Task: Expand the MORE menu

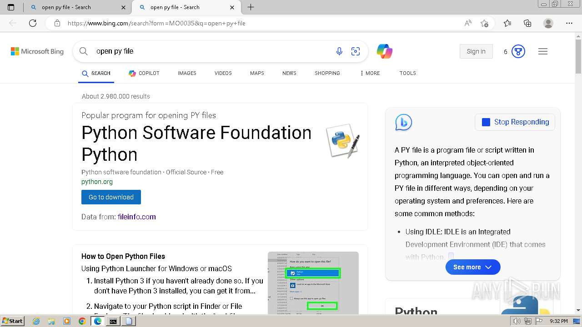Action: [370, 73]
